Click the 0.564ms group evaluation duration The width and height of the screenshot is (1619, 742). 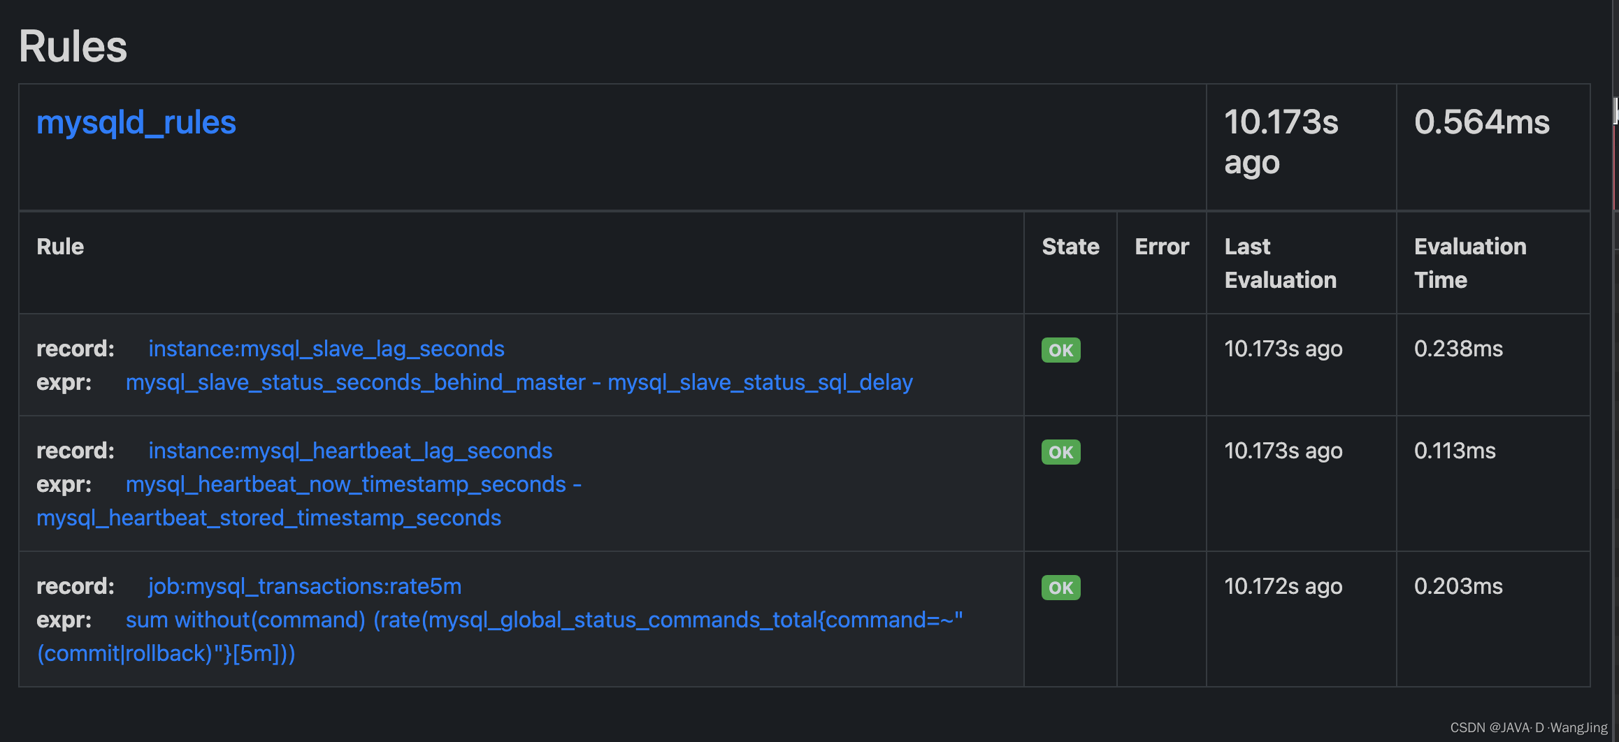(x=1478, y=122)
